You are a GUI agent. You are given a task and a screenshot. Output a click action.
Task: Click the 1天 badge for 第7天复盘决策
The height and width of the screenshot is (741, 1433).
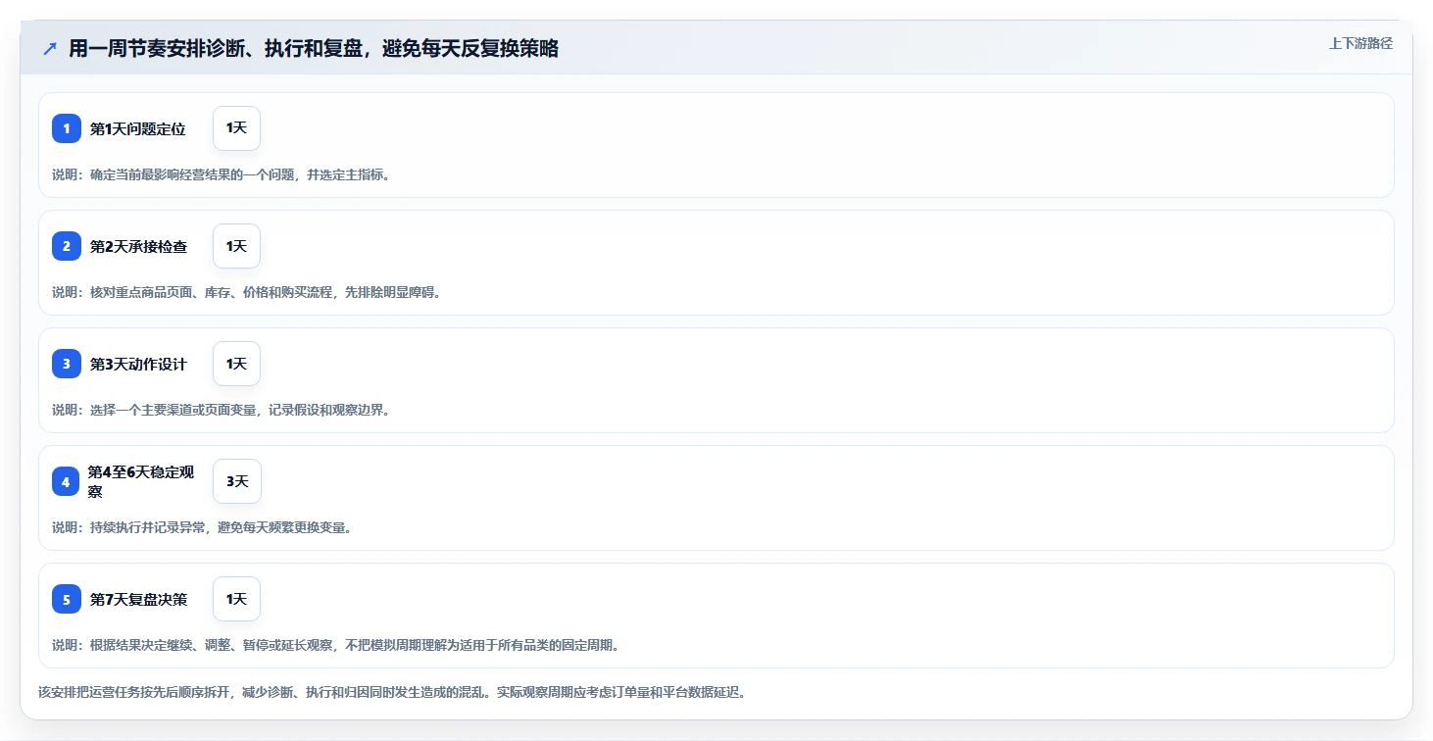coord(236,599)
